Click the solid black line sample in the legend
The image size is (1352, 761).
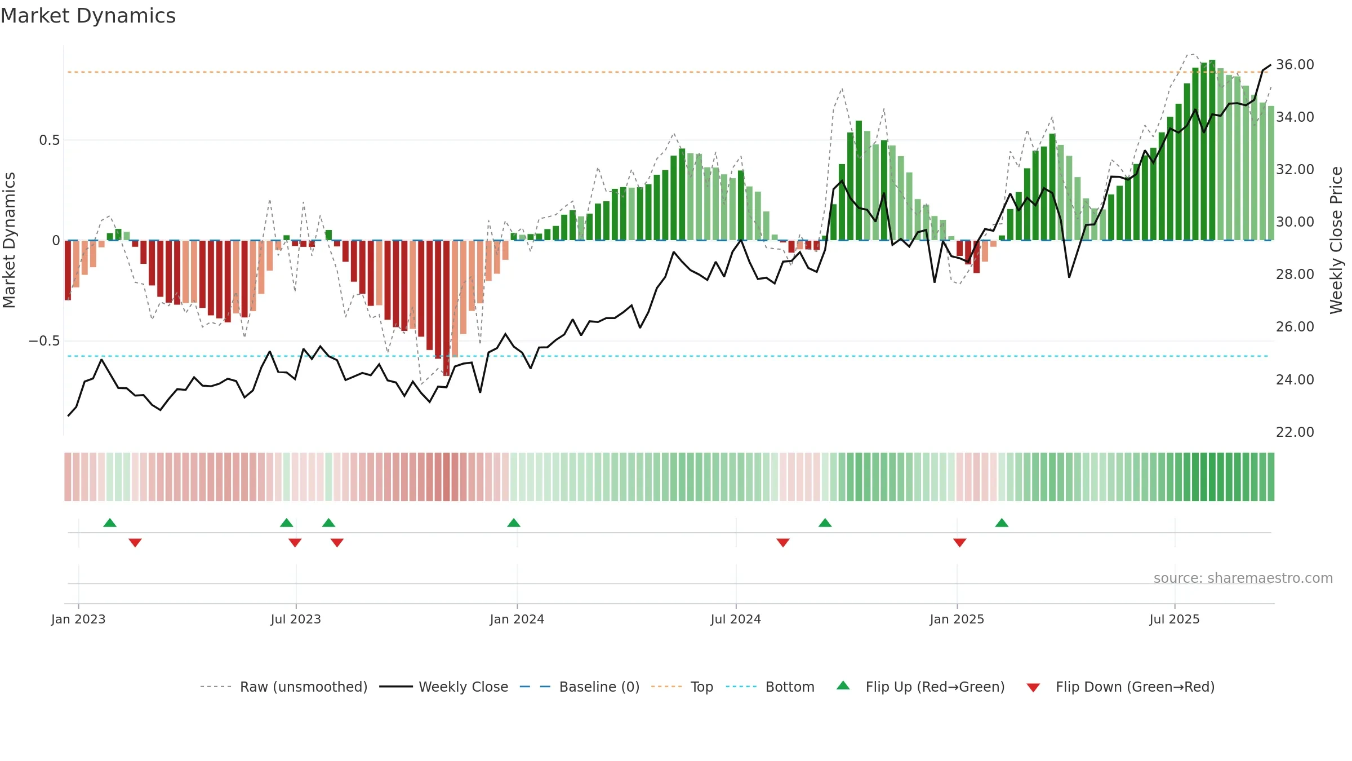396,687
